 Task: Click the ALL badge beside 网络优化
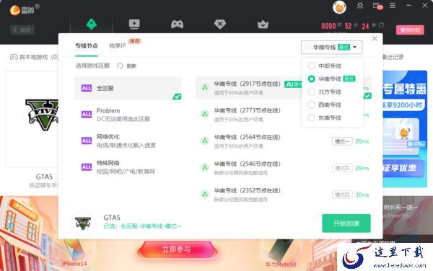[x=87, y=141]
